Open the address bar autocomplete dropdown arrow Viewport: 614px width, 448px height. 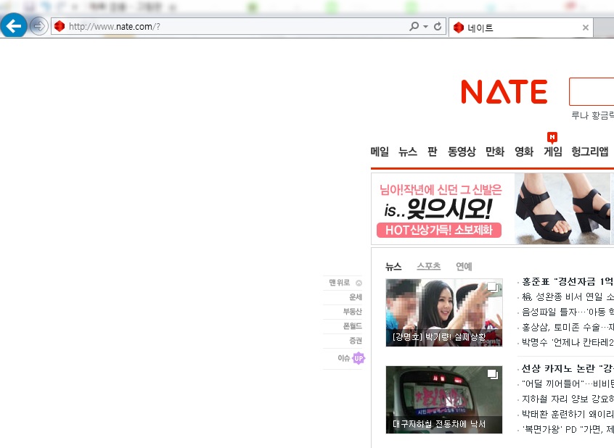tap(425, 27)
